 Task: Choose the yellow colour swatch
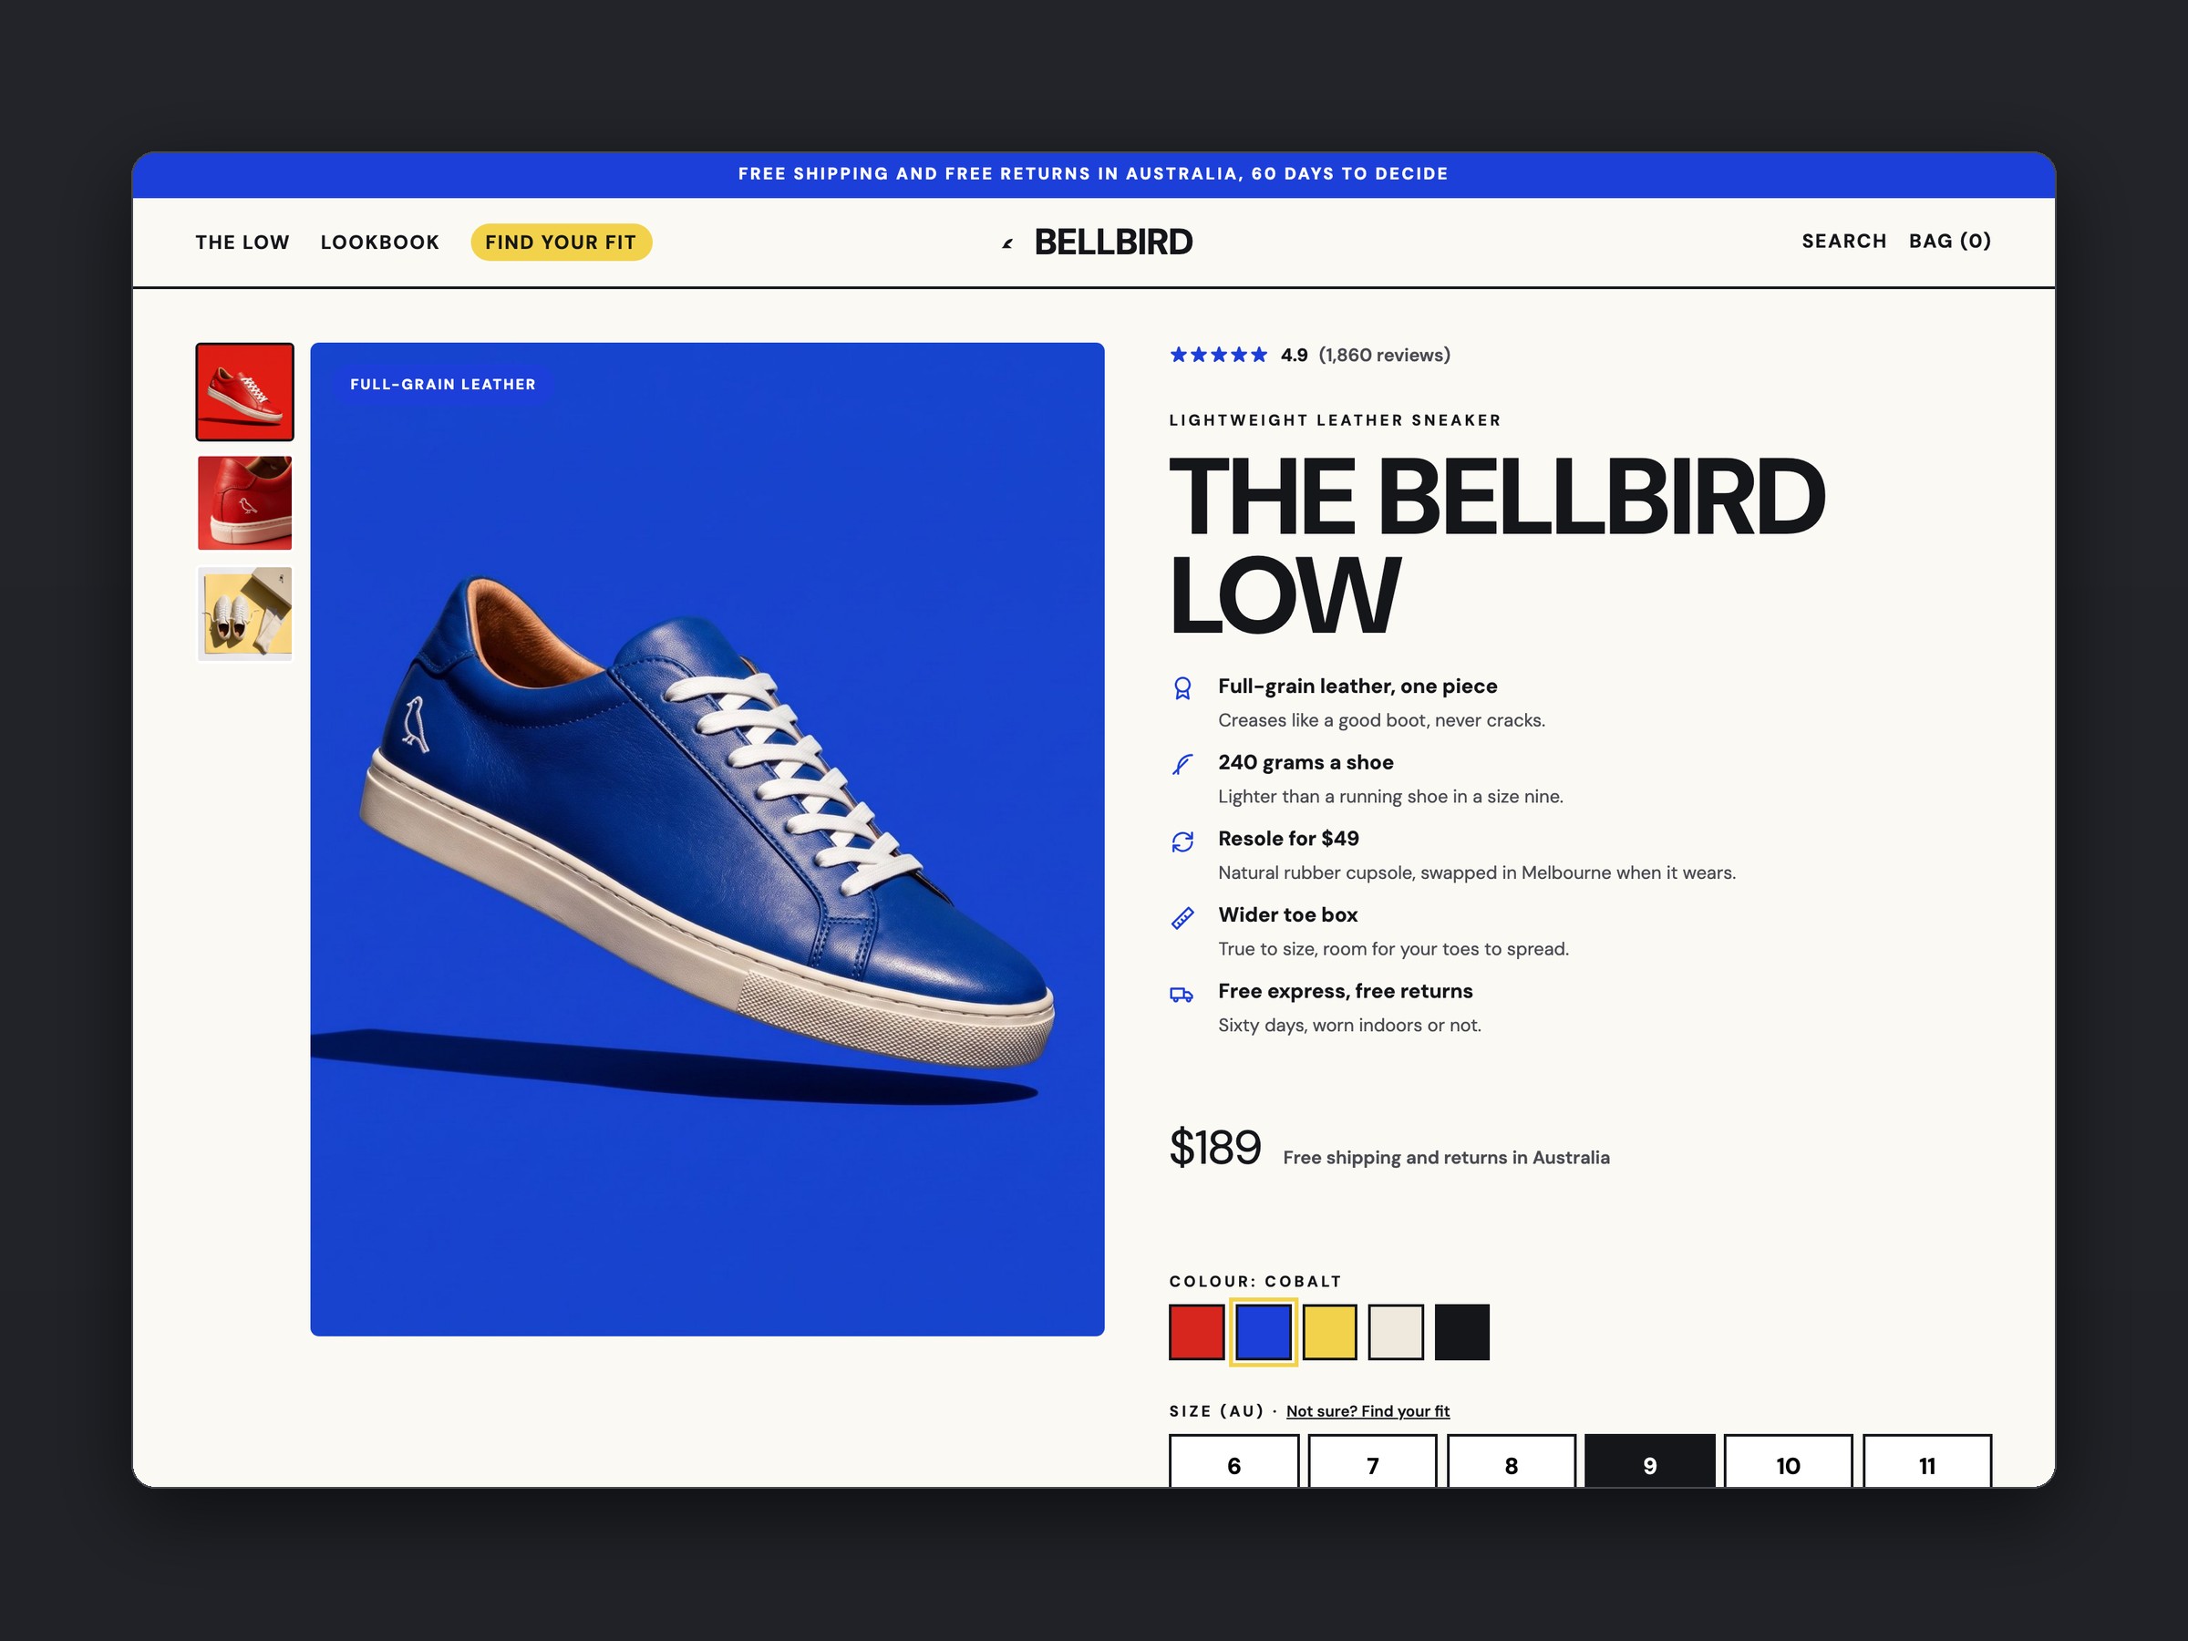click(1329, 1331)
